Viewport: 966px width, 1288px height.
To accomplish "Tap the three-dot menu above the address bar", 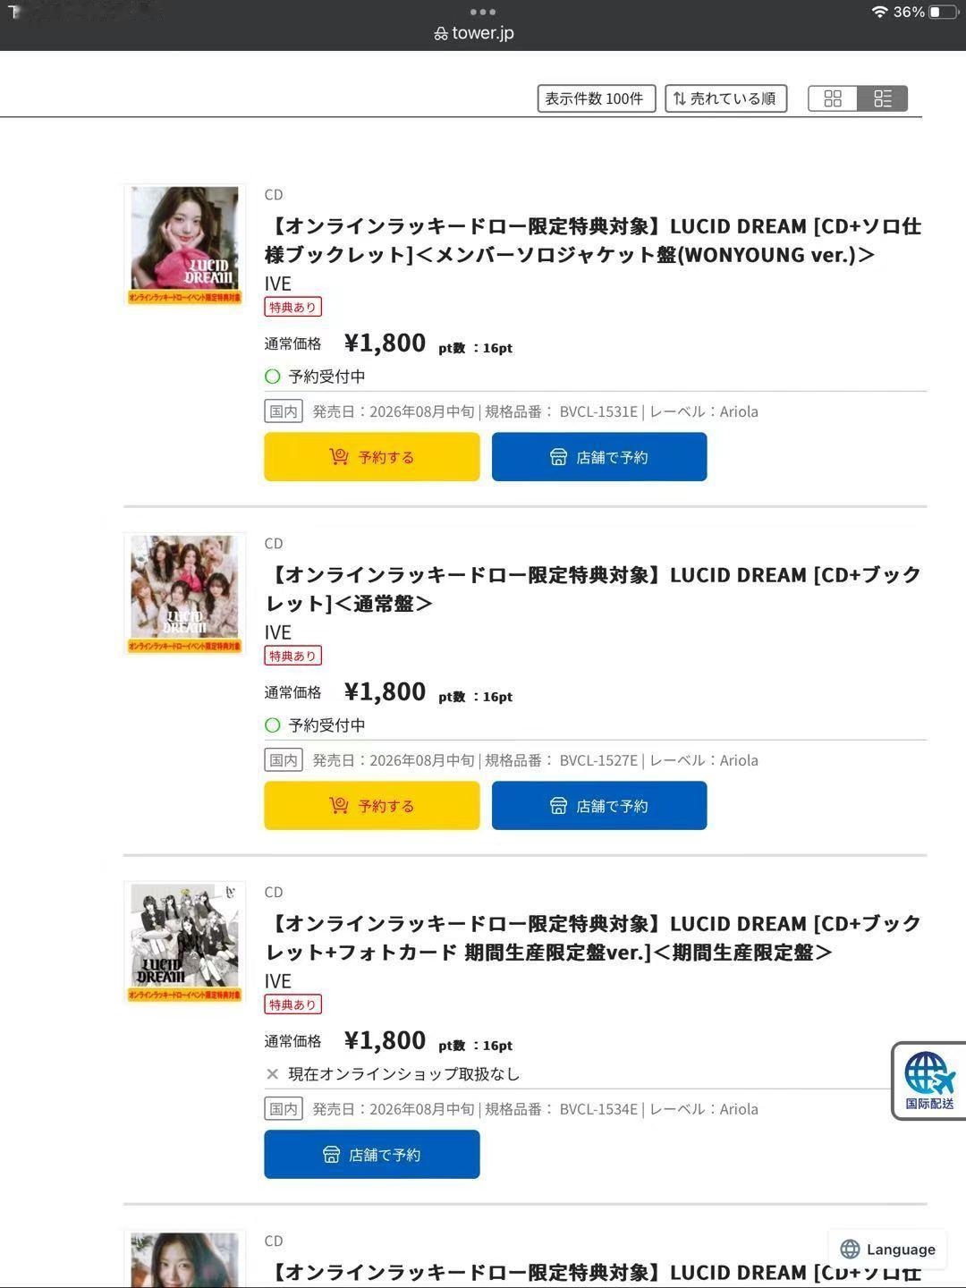I will pyautogui.click(x=483, y=12).
